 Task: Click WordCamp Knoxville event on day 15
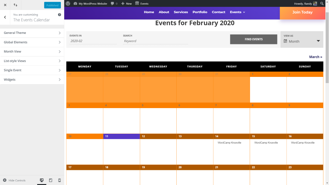pos(266,143)
